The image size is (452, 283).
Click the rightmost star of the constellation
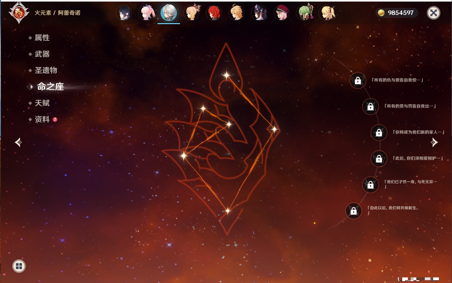point(274,129)
